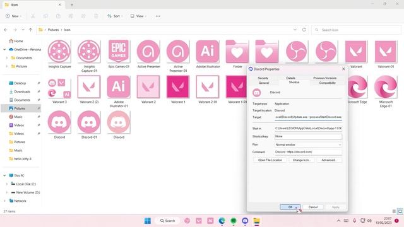
Task: Refresh the Icon folder
Action: tap(304, 30)
